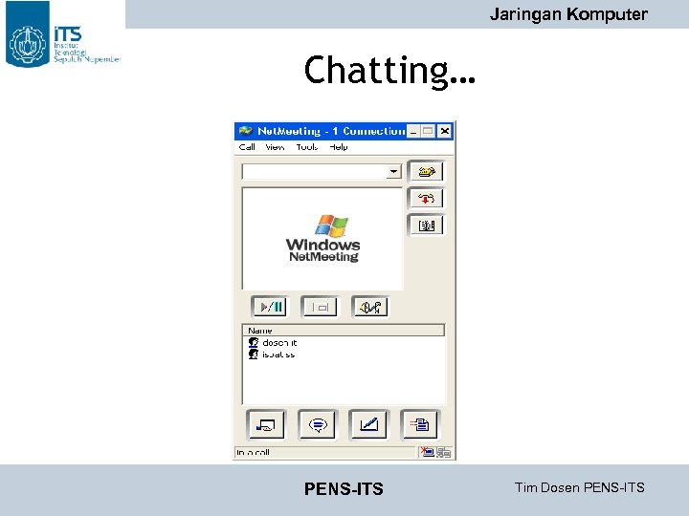
Task: Open the Whiteboard pen button
Action: [x=368, y=424]
